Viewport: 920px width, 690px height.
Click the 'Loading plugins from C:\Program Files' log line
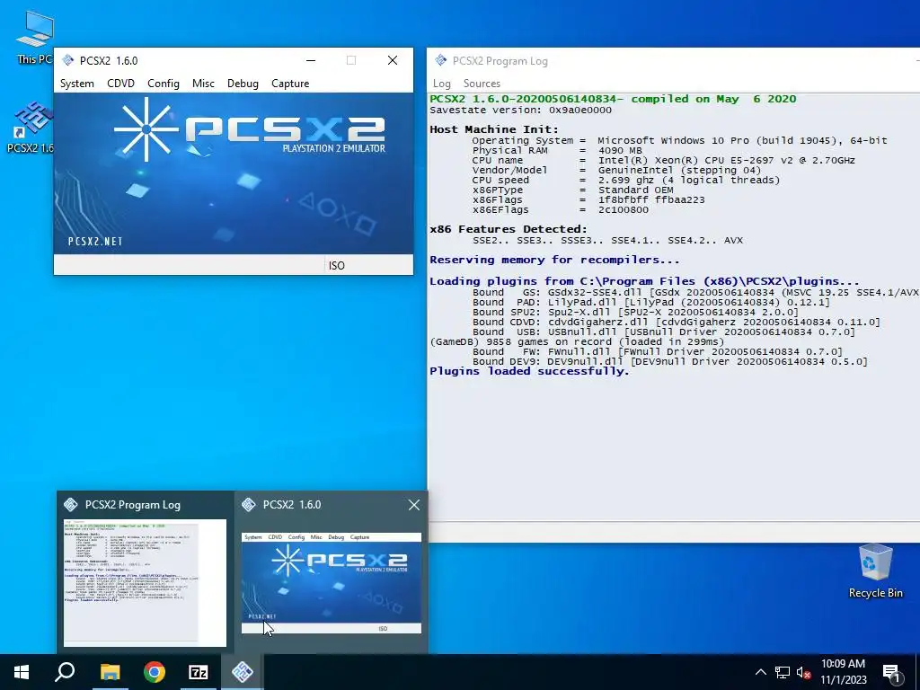click(644, 281)
